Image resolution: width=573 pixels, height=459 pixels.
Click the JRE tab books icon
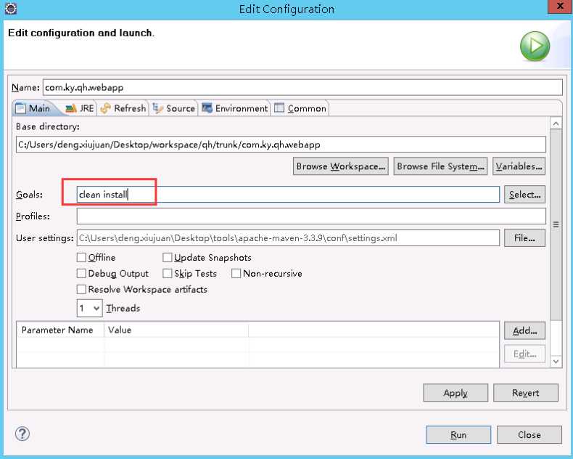point(71,108)
